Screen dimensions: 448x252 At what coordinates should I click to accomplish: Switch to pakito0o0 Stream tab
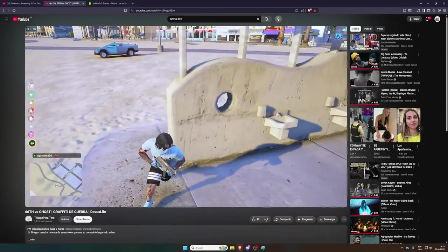click(x=107, y=3)
